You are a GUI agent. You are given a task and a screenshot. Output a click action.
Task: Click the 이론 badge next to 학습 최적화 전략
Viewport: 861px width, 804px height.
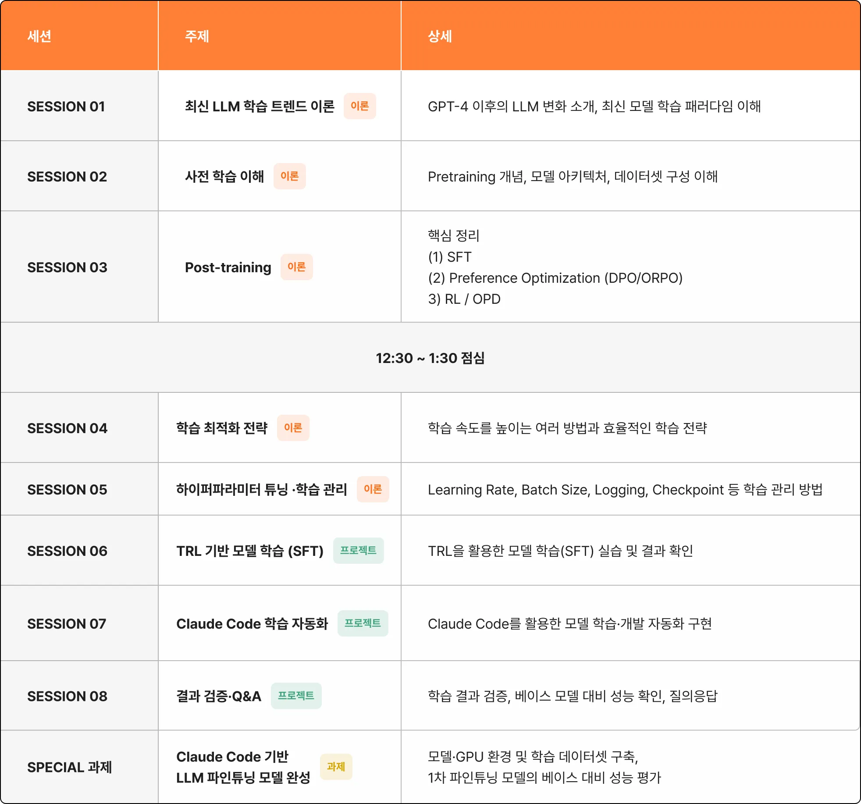pos(293,428)
